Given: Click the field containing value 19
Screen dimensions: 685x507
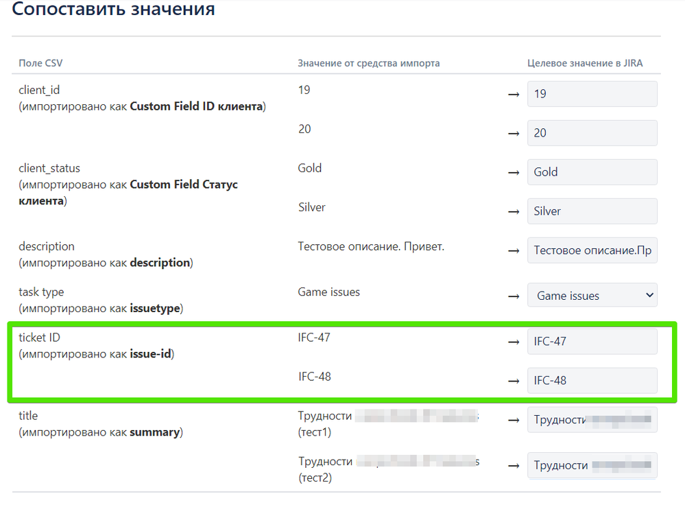Looking at the screenshot, I should 591,94.
